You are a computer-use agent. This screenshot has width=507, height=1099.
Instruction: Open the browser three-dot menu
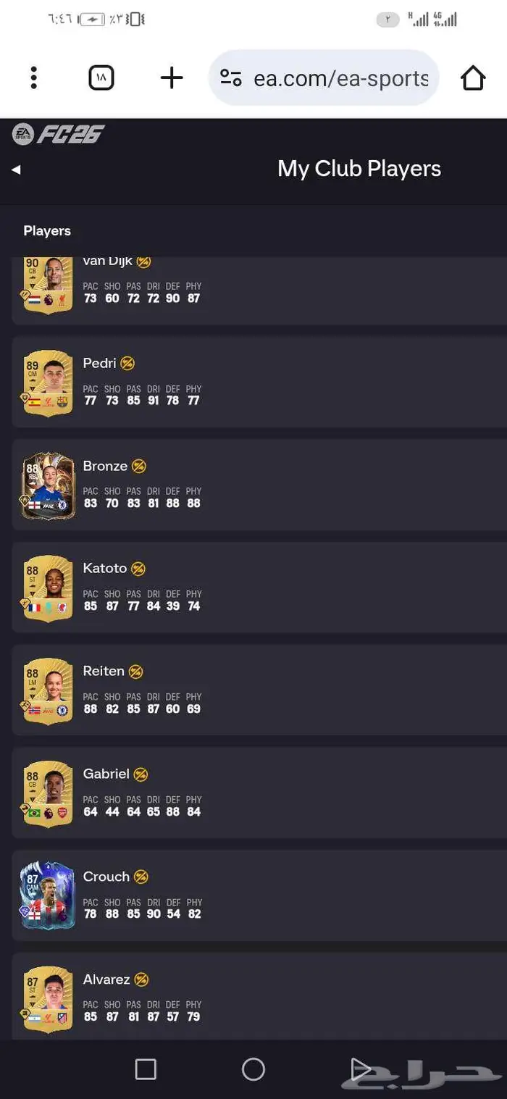(x=33, y=78)
